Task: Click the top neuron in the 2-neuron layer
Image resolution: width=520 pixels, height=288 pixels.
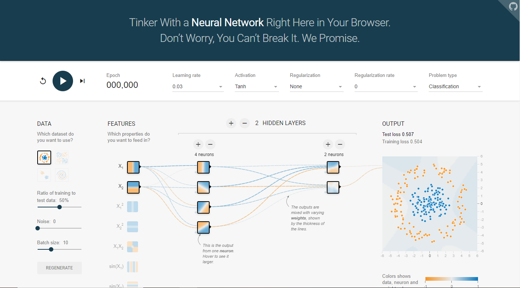Action: [x=333, y=167]
